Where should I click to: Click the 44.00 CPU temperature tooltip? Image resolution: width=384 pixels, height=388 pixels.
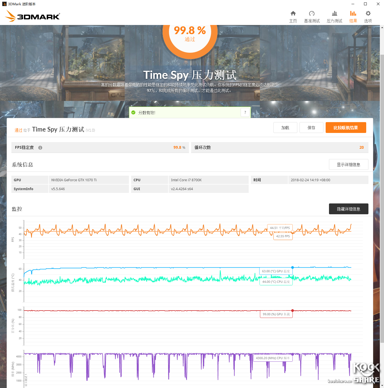[x=276, y=282]
